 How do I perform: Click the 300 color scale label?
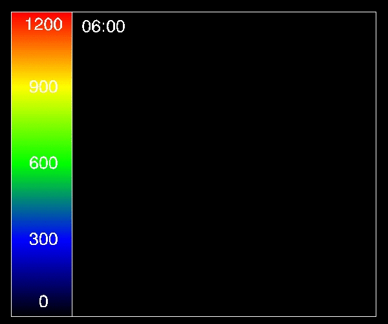(43, 238)
